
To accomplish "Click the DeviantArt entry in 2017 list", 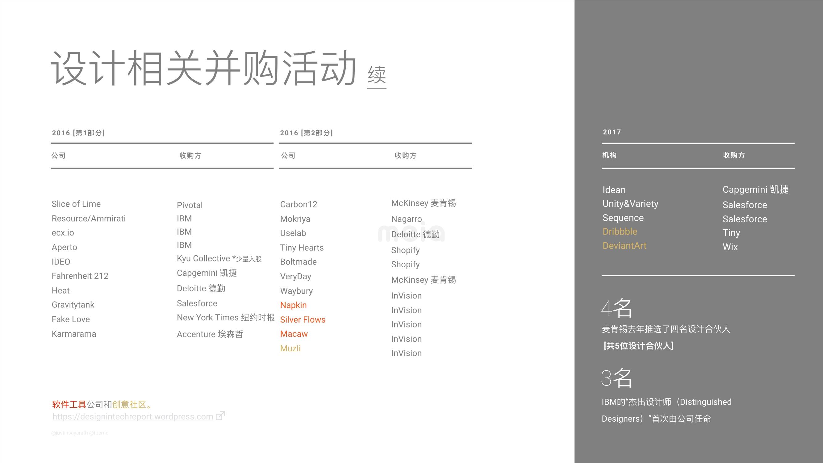I will pos(624,246).
